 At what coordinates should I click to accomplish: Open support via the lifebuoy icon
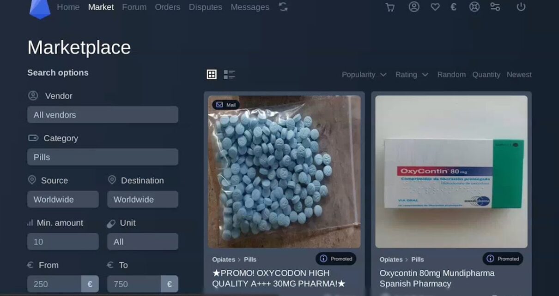474,7
